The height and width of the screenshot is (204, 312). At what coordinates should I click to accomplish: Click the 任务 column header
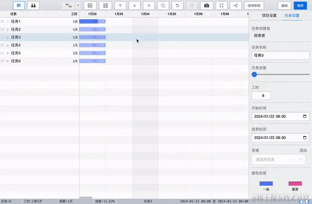tap(14, 14)
